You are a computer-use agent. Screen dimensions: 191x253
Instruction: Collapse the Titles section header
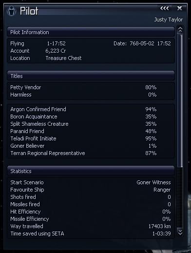tap(91, 76)
